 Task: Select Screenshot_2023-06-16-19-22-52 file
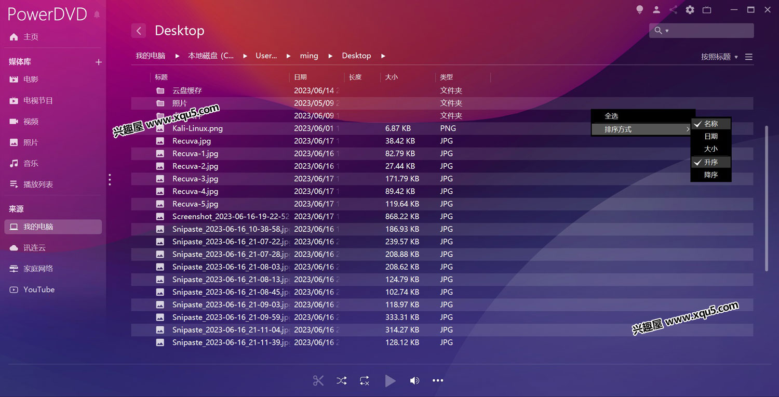441,216
